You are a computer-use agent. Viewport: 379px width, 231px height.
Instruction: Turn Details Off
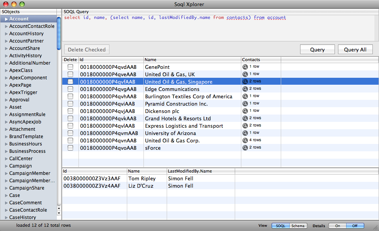coord(355,226)
